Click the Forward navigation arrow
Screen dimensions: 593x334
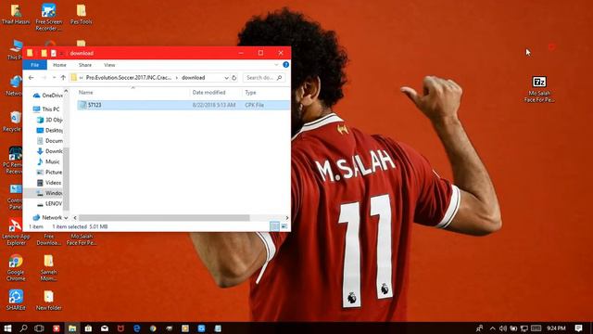coord(44,78)
